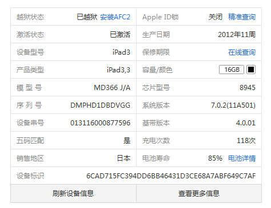Viewport: 271px width, 208px height.
Task: Click the 刷新设备信息 button
Action: pyautogui.click(x=73, y=193)
